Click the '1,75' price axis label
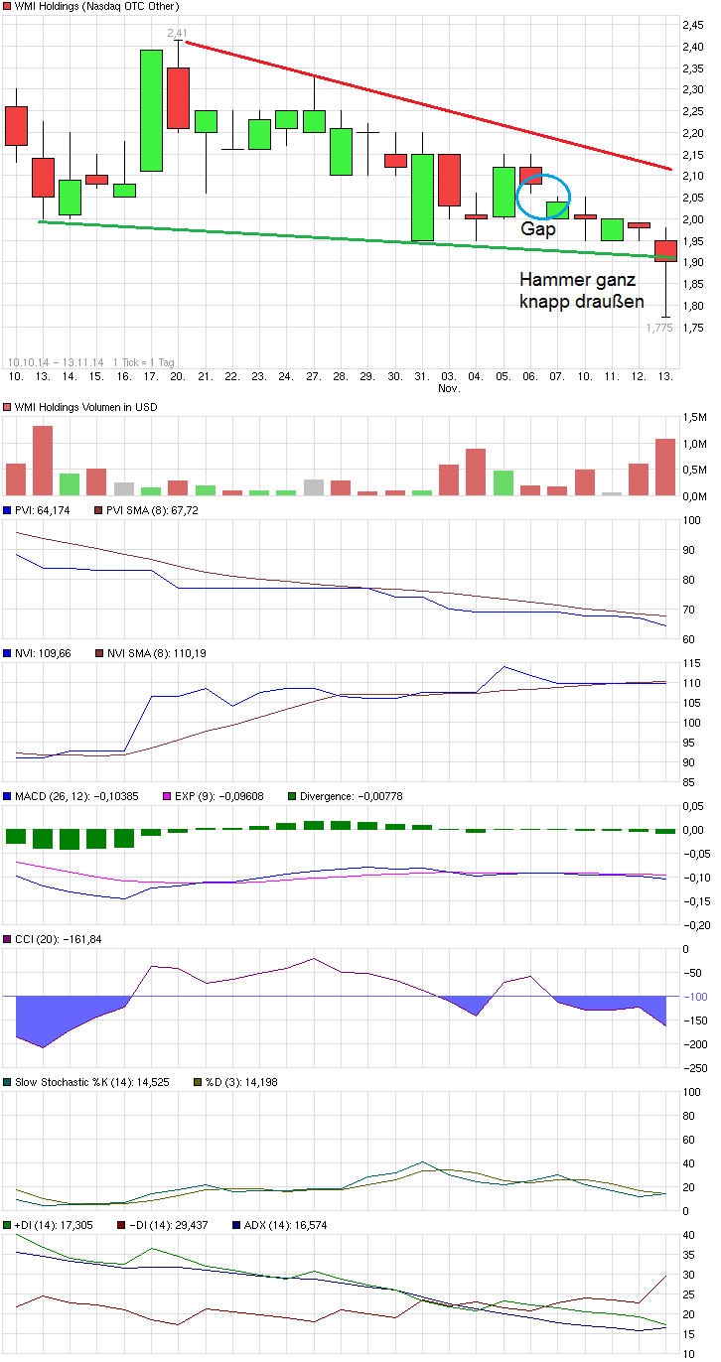This screenshot has height=1362, width=721. click(x=692, y=329)
